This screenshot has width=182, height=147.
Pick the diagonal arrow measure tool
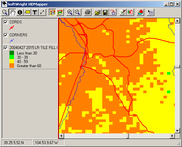click(x=42, y=12)
